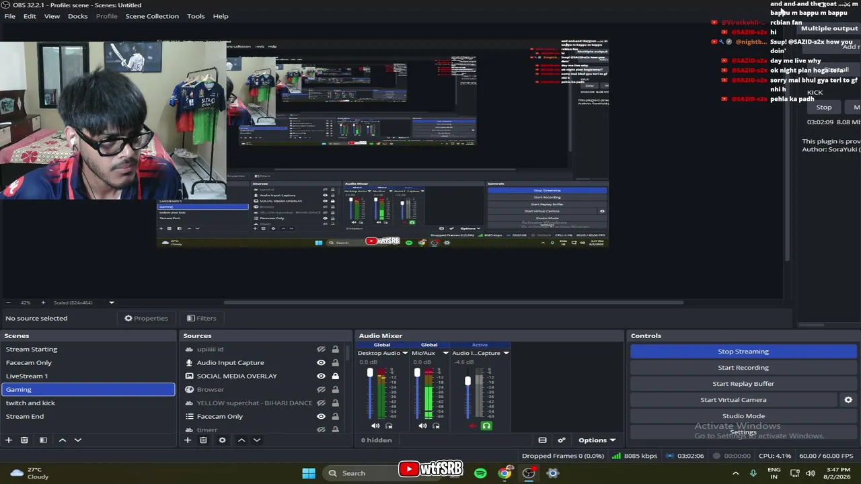This screenshot has width=861, height=484.
Task: Switch Audio Mixer layout icon
Action: click(x=542, y=440)
